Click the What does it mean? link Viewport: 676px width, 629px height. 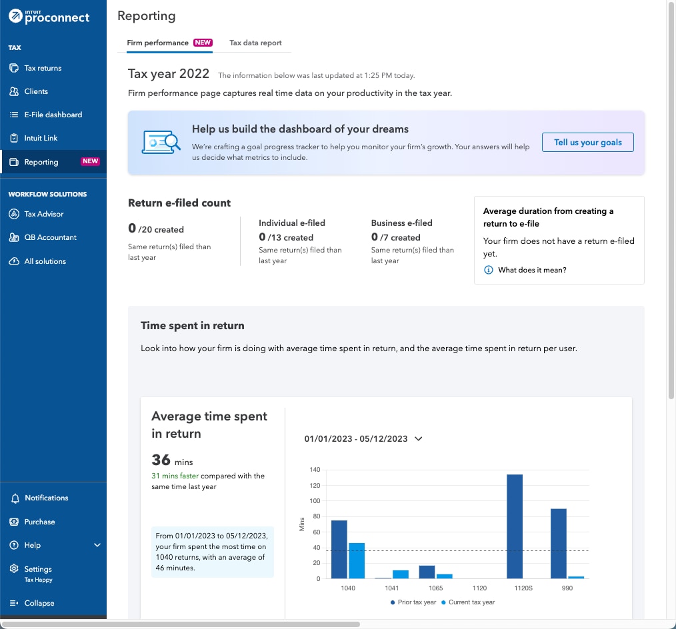point(532,270)
